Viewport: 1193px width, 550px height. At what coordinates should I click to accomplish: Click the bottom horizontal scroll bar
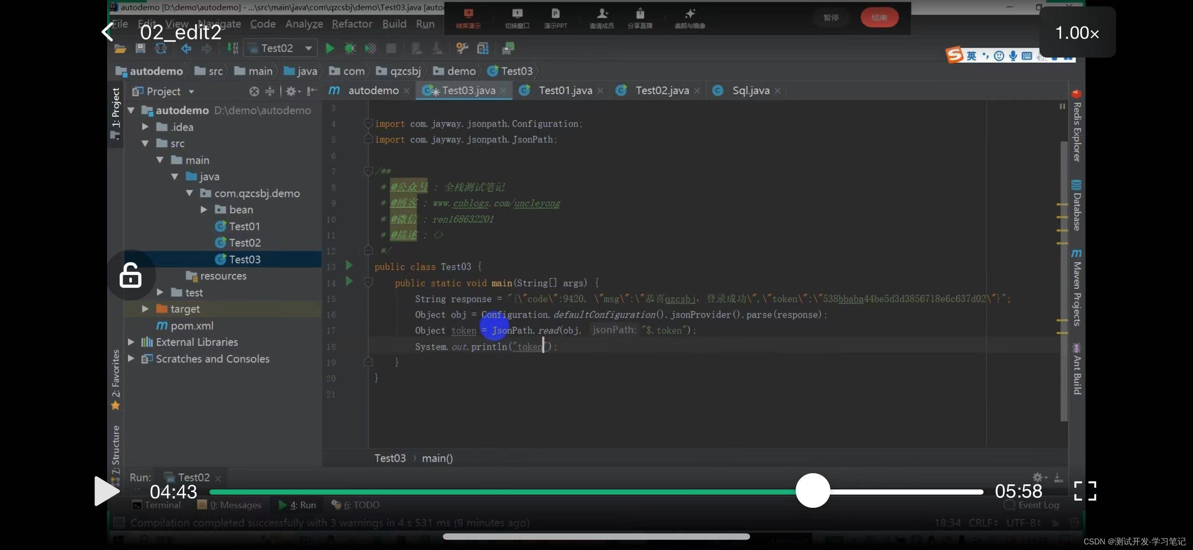point(596,537)
